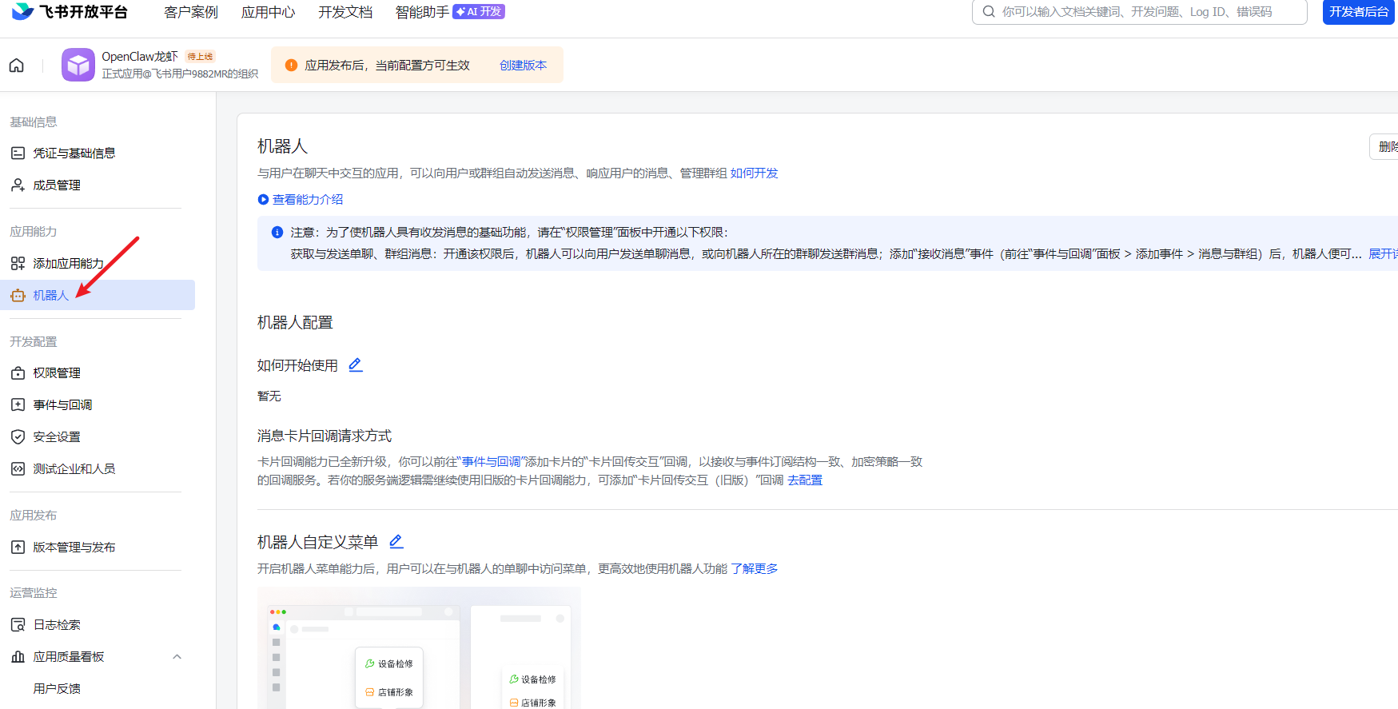
Task: Click the OpenClaw app cube icon
Action: [78, 65]
